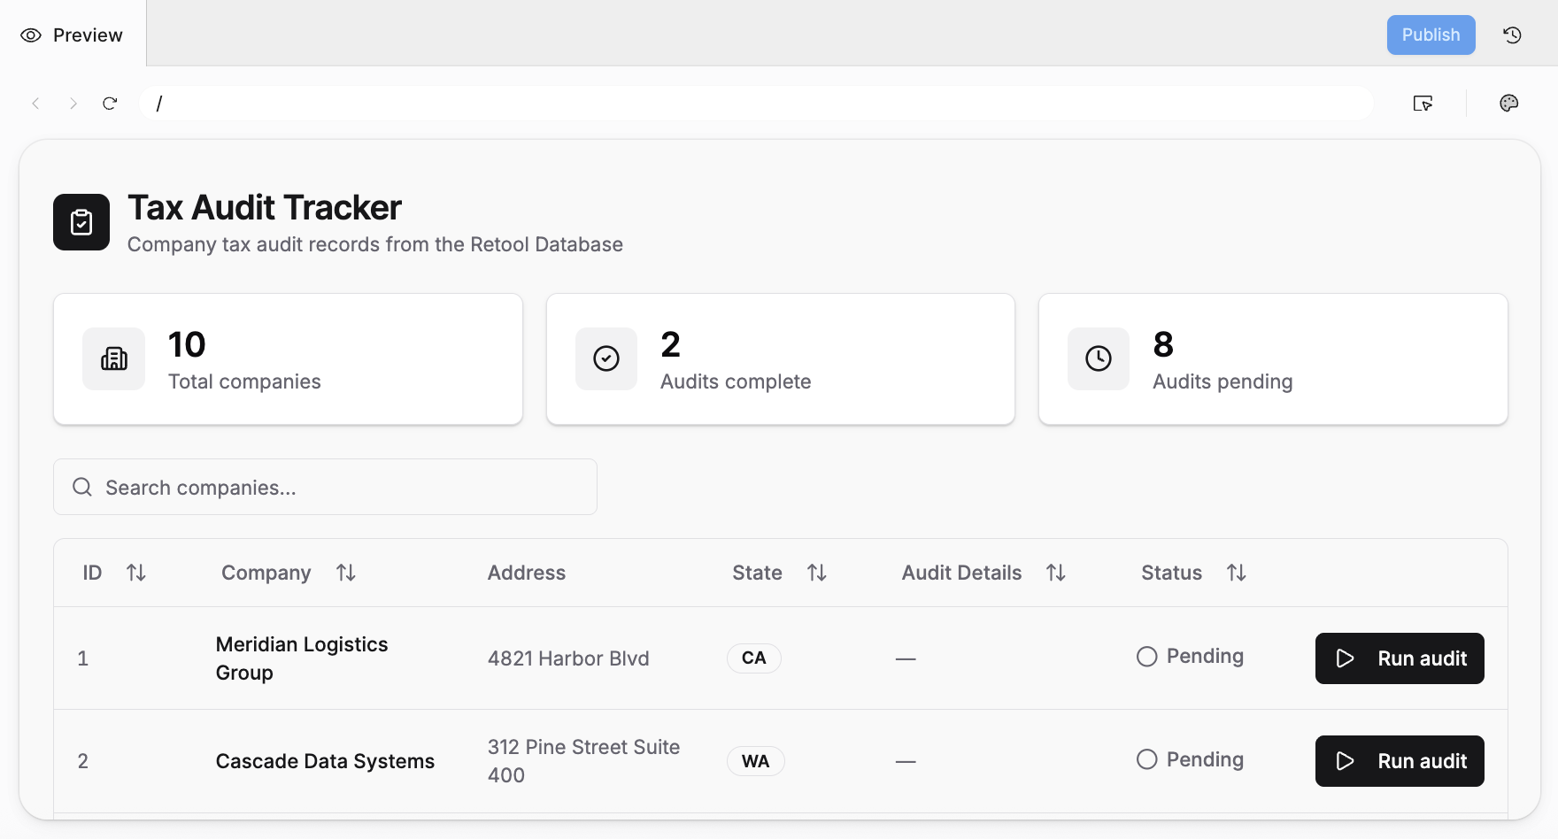Click the browser back arrow
1558x839 pixels.
tap(35, 104)
